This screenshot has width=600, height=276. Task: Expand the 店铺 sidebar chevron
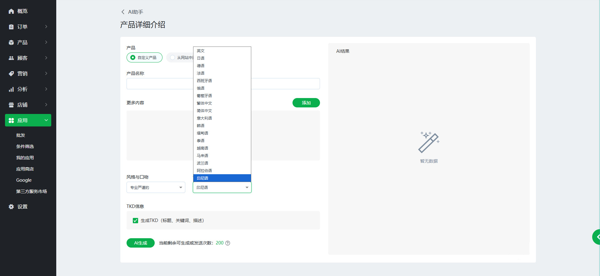pos(46,105)
